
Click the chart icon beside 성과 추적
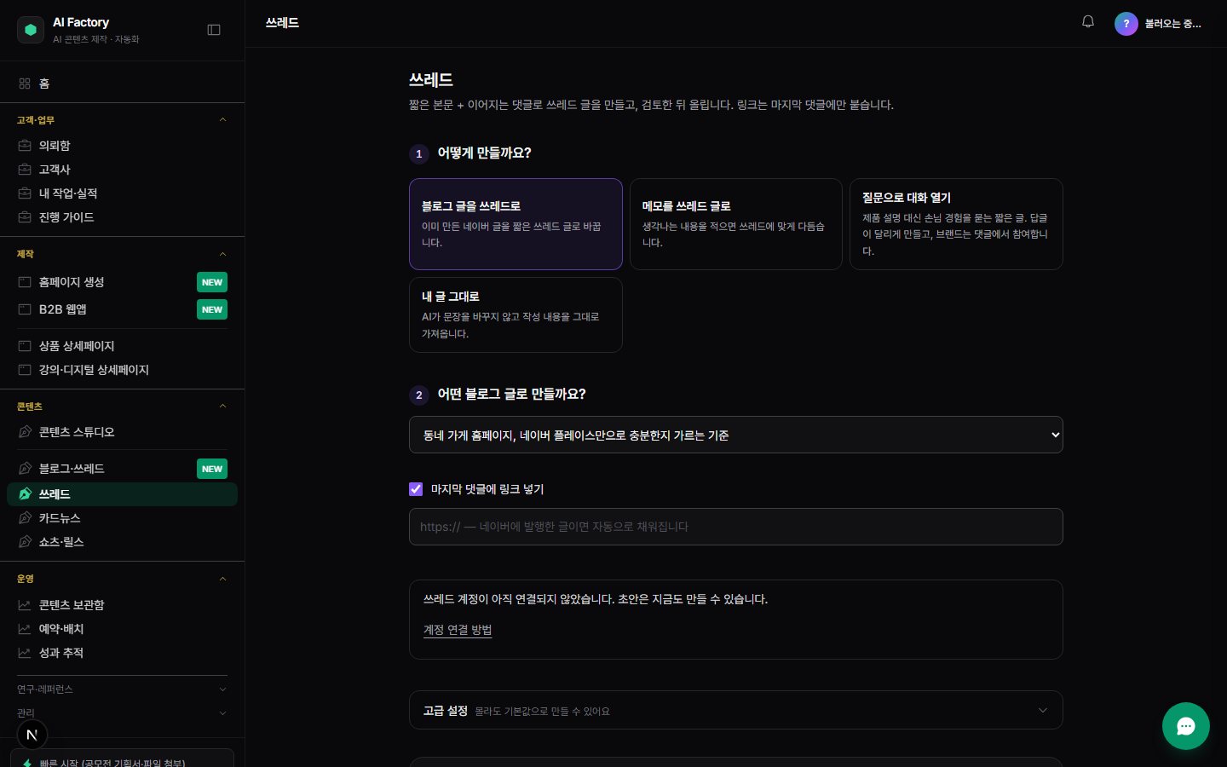coord(25,653)
